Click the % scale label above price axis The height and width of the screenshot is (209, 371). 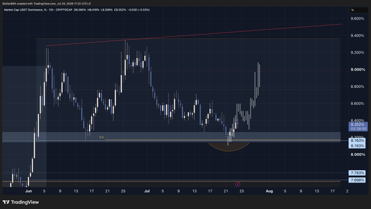(x=352, y=10)
